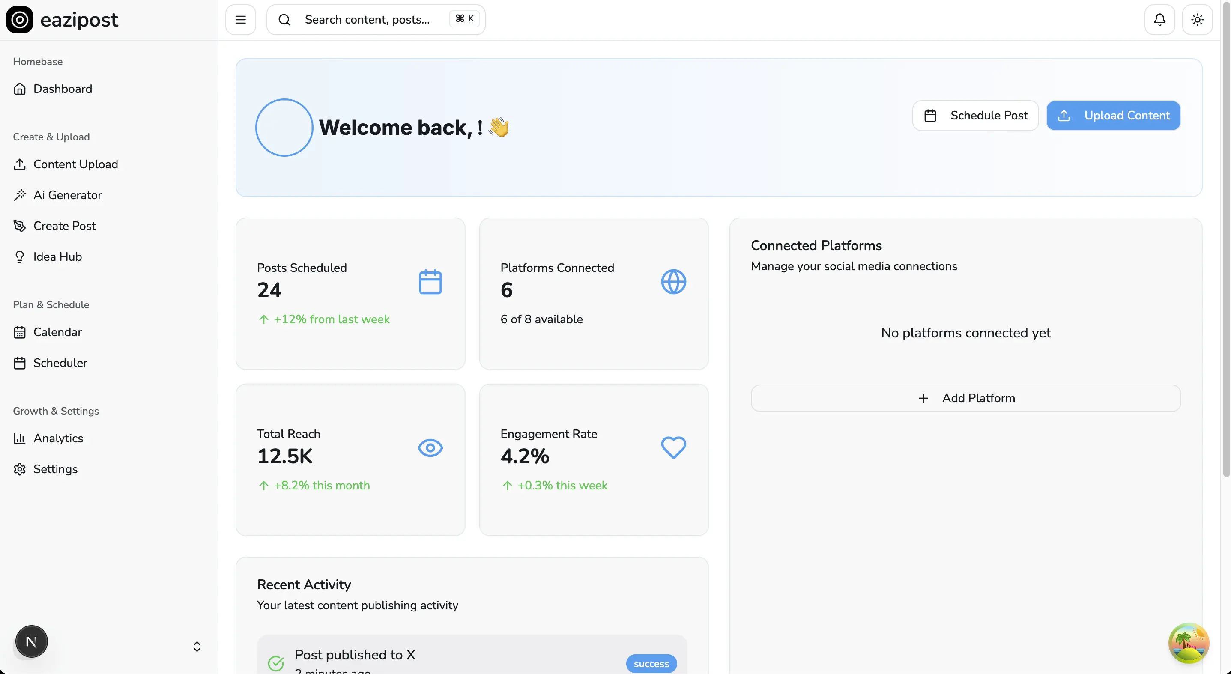Focus the Search content, posts field

click(x=376, y=20)
